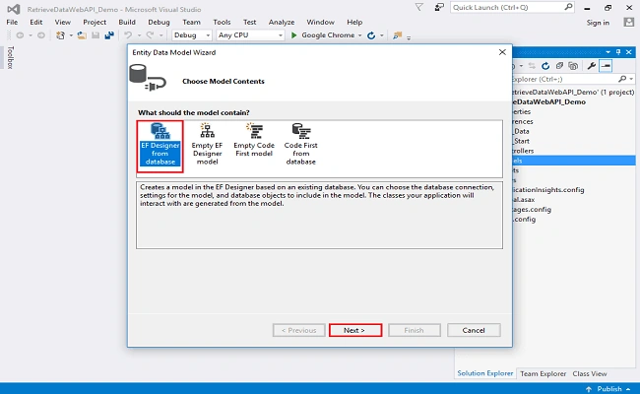The height and width of the screenshot is (394, 640).
Task: Select Code First from database option
Action: (x=301, y=144)
